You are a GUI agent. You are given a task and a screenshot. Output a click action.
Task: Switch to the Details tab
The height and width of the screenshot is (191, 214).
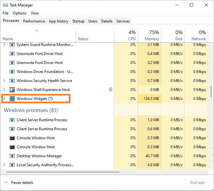tap(107, 21)
